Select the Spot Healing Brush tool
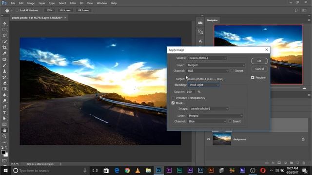This screenshot has height=175, width=312. (x=4, y=59)
